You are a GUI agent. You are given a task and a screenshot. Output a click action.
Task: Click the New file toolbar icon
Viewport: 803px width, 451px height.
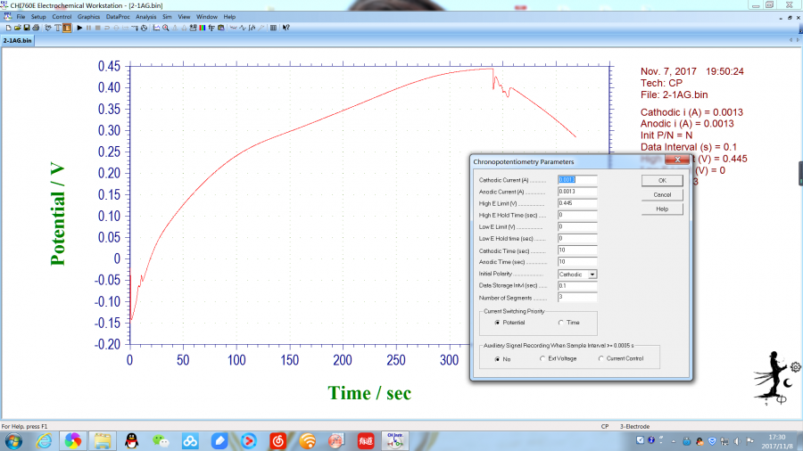click(x=8, y=28)
